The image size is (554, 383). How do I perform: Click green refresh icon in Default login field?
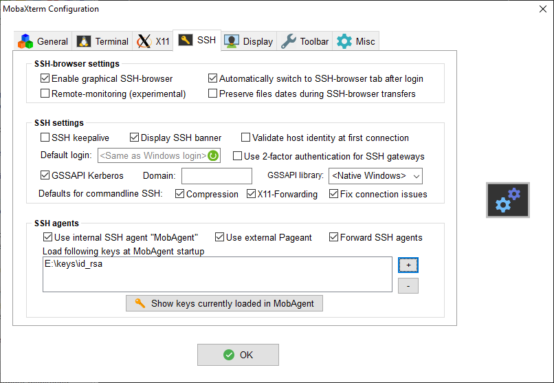[x=213, y=156]
